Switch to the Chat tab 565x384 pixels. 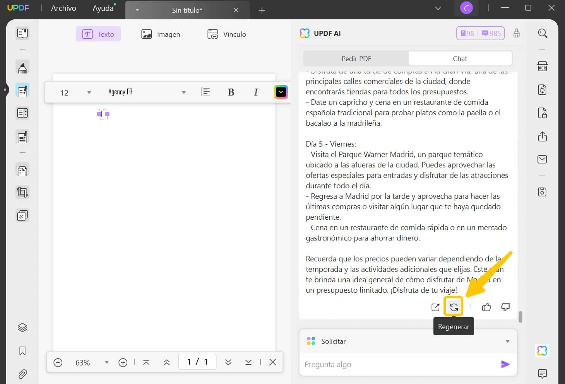pyautogui.click(x=460, y=59)
